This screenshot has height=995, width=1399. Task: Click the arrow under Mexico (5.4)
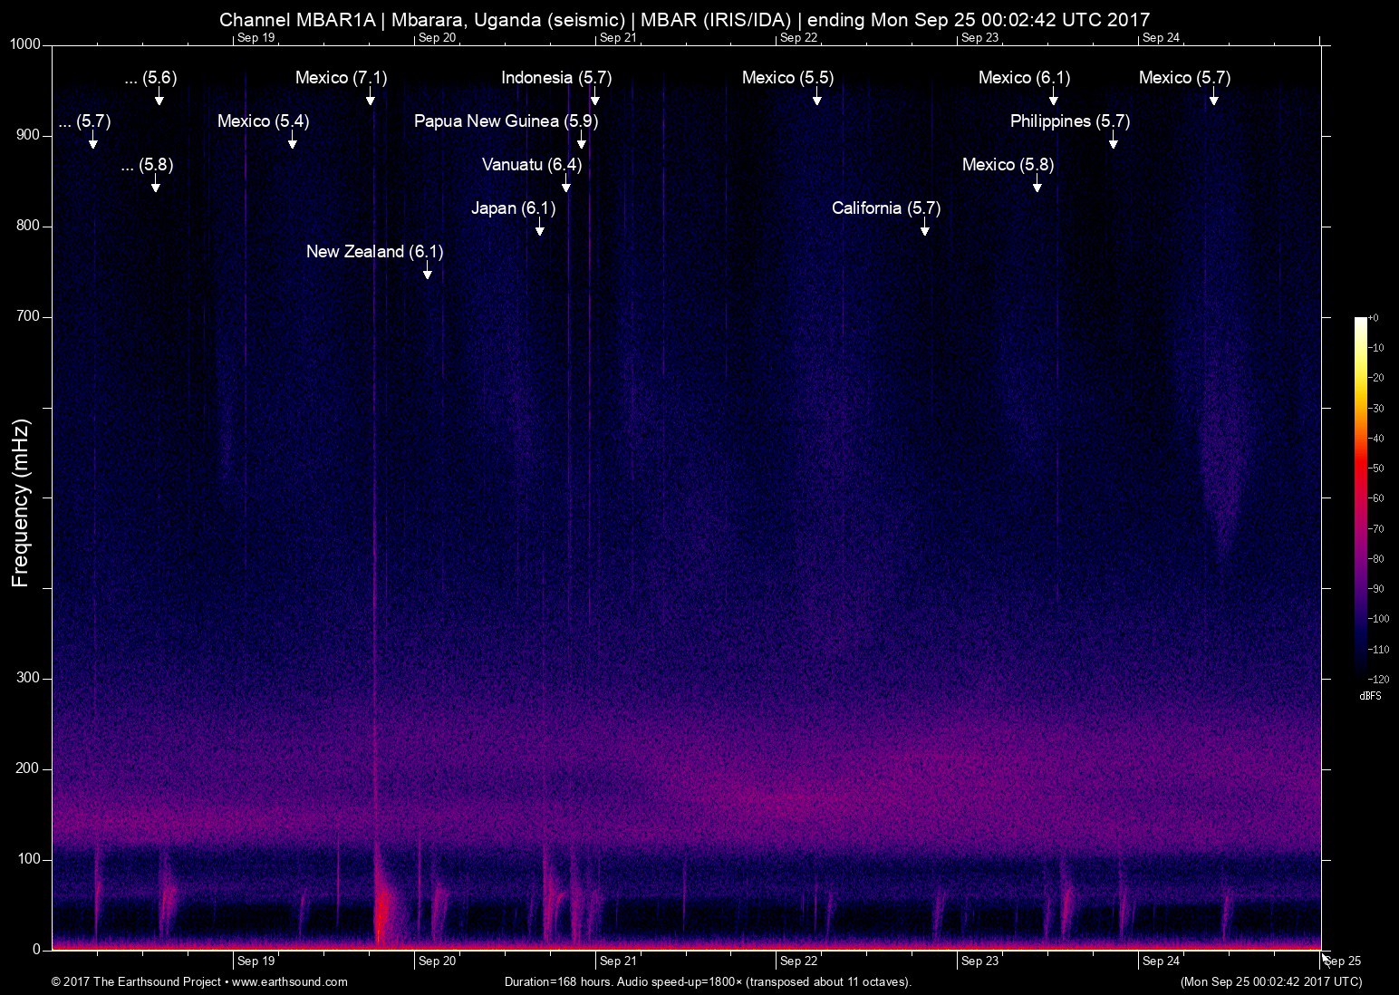click(292, 140)
